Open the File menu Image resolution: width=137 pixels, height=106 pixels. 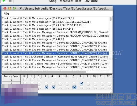[6, 13]
